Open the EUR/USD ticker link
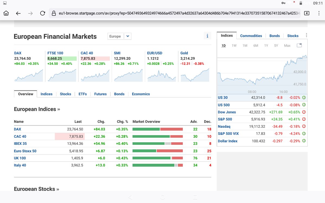325x203 pixels. 155,53
